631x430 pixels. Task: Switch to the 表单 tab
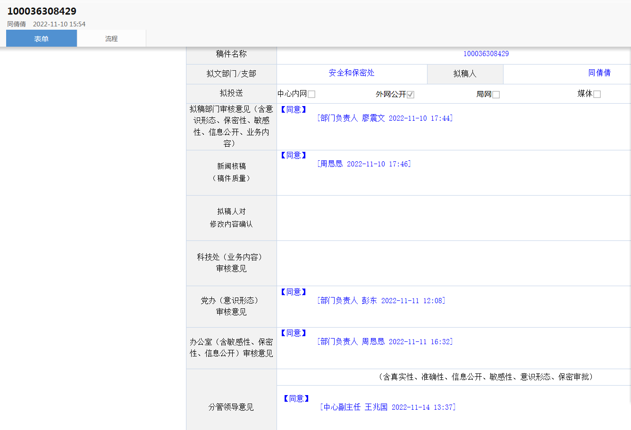pyautogui.click(x=42, y=39)
